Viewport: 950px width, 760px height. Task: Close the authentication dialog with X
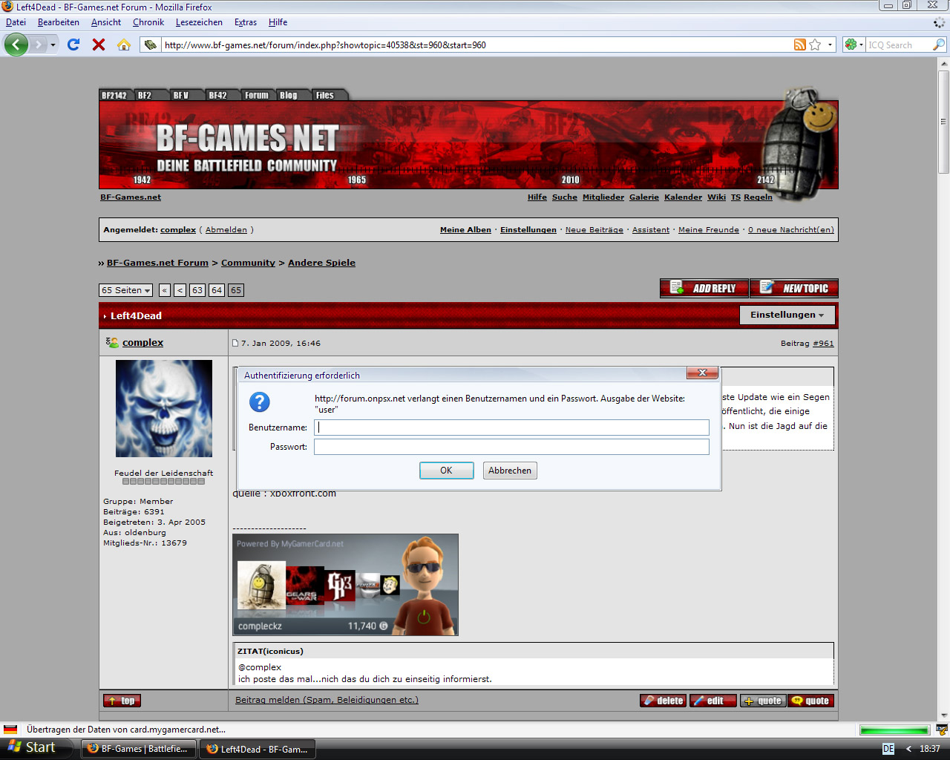[x=702, y=373]
